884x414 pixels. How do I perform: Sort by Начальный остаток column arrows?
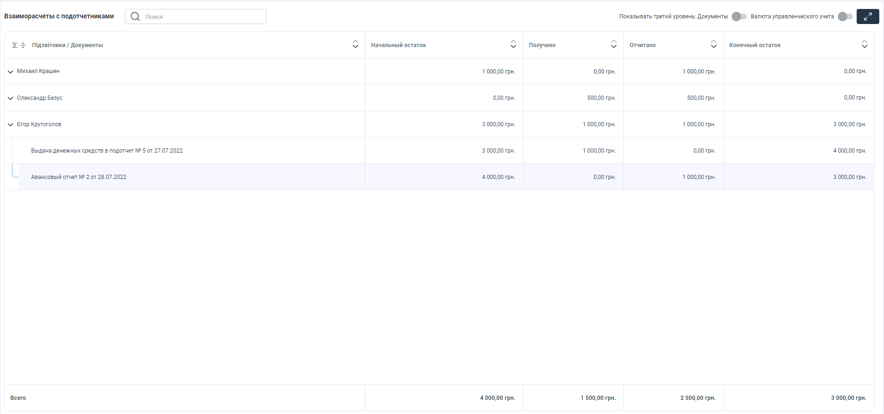(513, 44)
